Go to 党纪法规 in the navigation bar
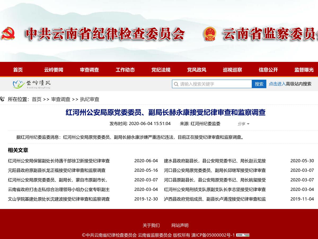The height and width of the screenshot is (239, 318). tap(161, 70)
